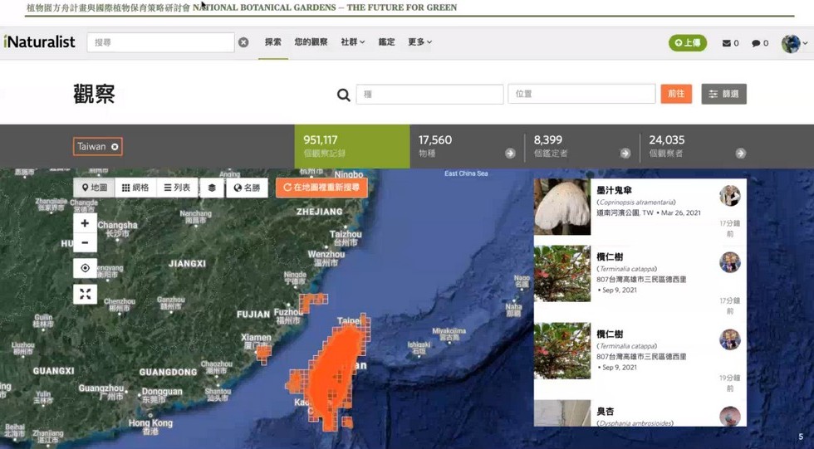Remove the Taiwan place filter
The height and width of the screenshot is (449, 814).
[x=115, y=147]
